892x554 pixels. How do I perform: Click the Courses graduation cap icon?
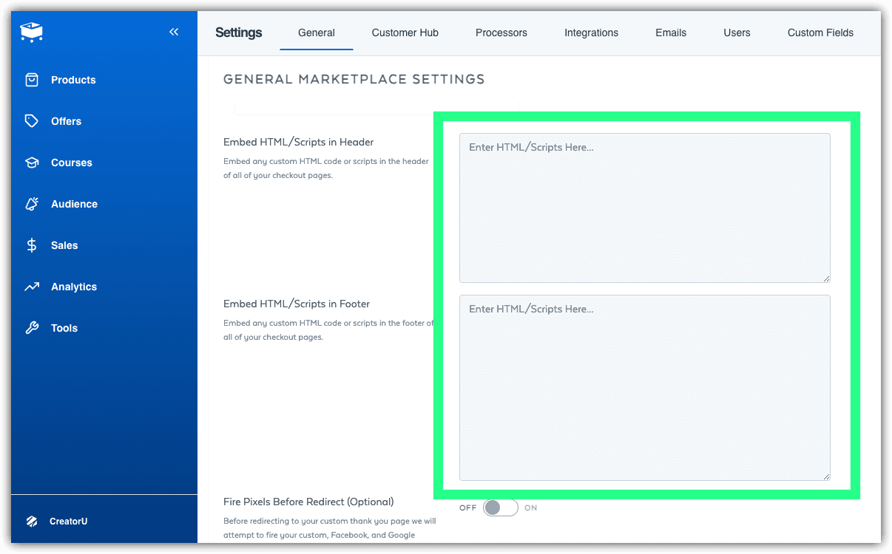(32, 163)
